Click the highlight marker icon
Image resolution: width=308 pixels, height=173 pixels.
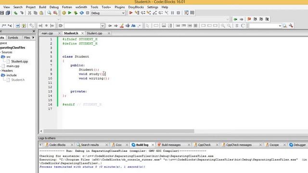pos(122,25)
